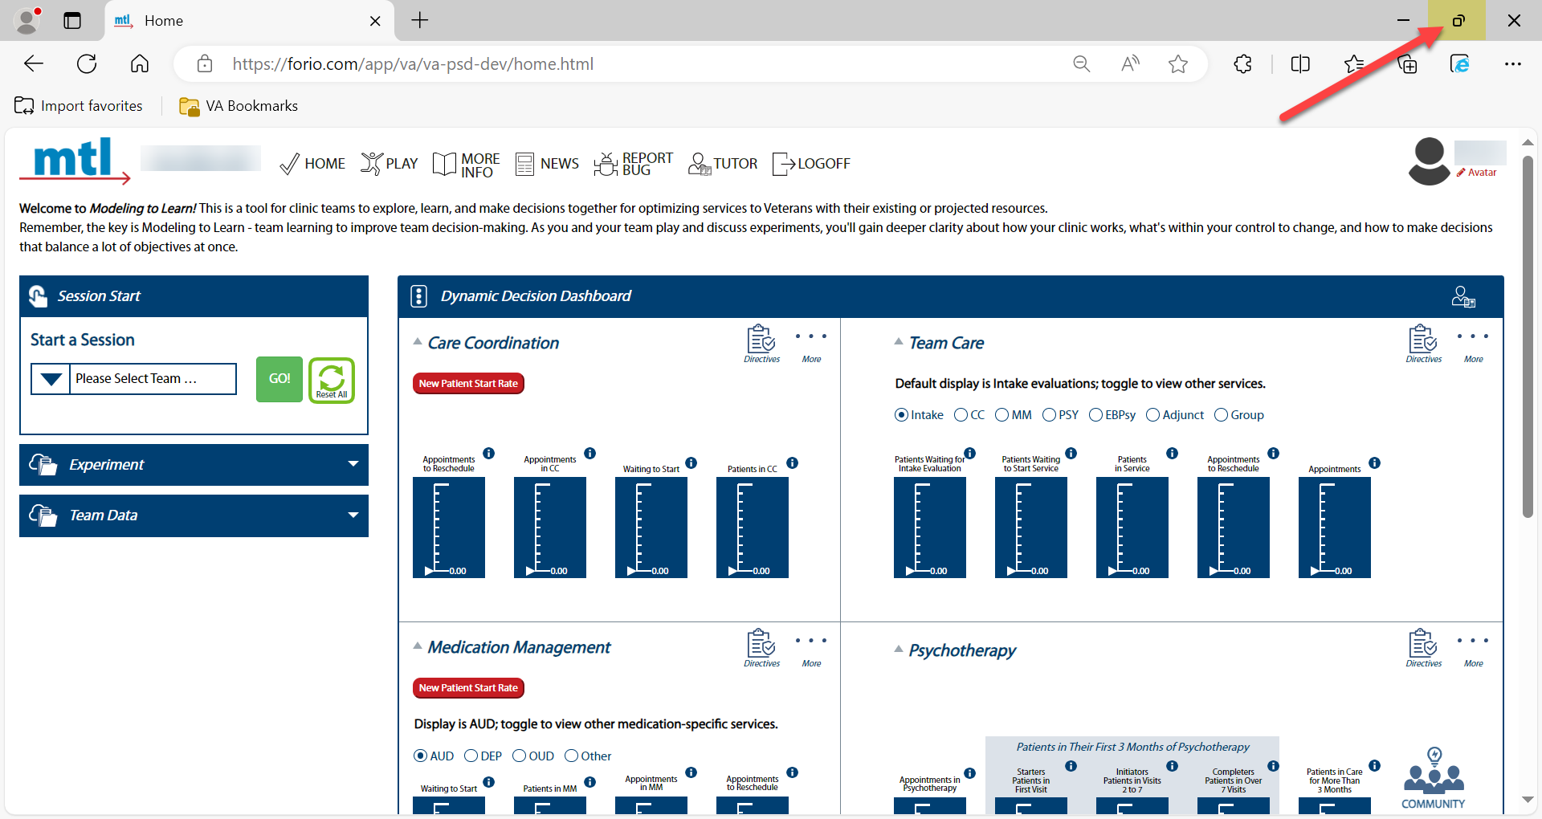
Task: Open browser split screen icon
Action: (x=1300, y=64)
